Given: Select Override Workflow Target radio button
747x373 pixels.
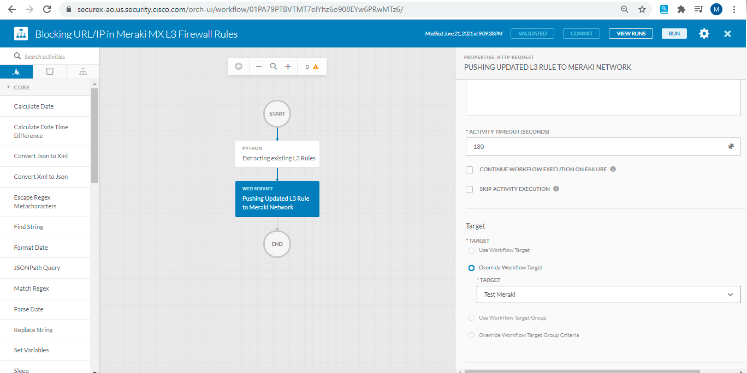Looking at the screenshot, I should tap(471, 268).
